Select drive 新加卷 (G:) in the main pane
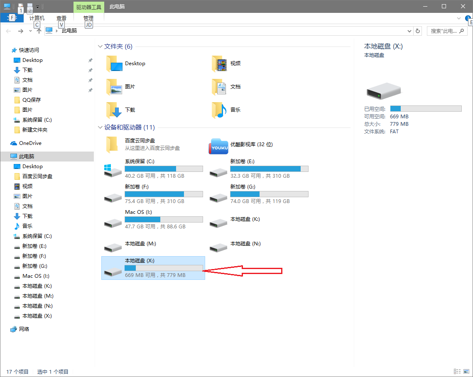 (x=259, y=194)
